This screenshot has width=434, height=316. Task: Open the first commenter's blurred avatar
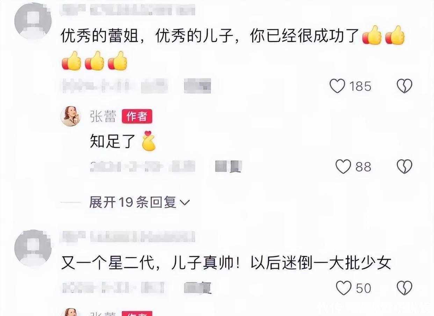pyautogui.click(x=33, y=20)
